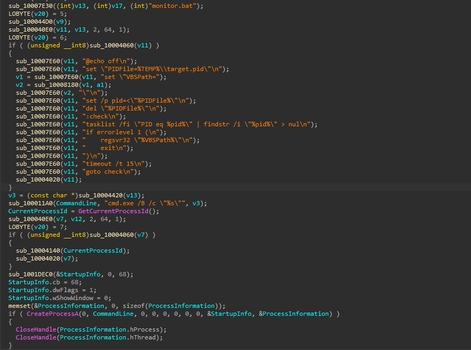Select sub_100040E0(v11, v13 call

coord(69,29)
